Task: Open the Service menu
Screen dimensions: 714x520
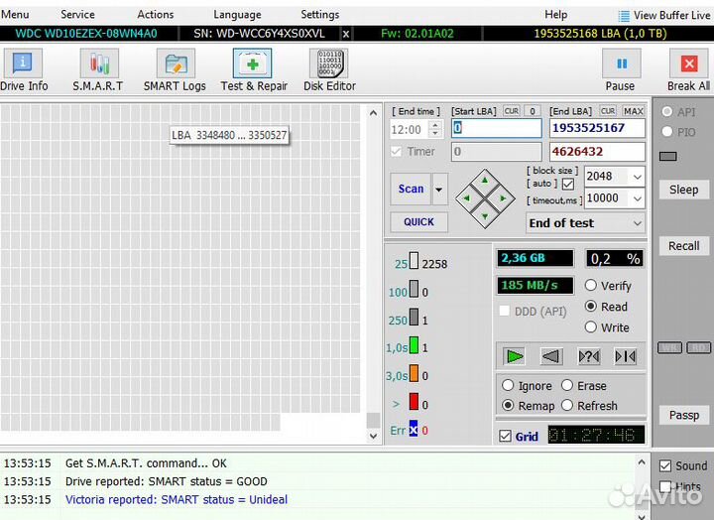Action: (x=77, y=15)
